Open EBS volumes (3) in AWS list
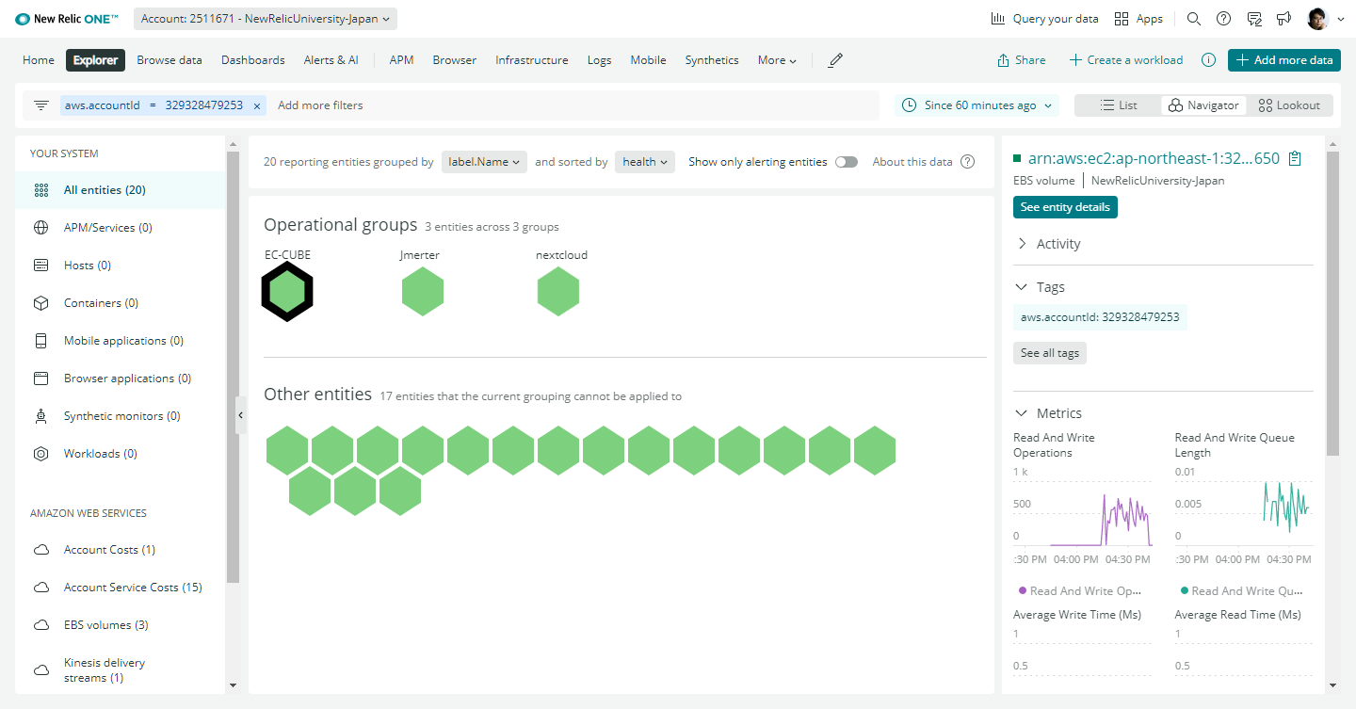1356x709 pixels. coord(121,625)
